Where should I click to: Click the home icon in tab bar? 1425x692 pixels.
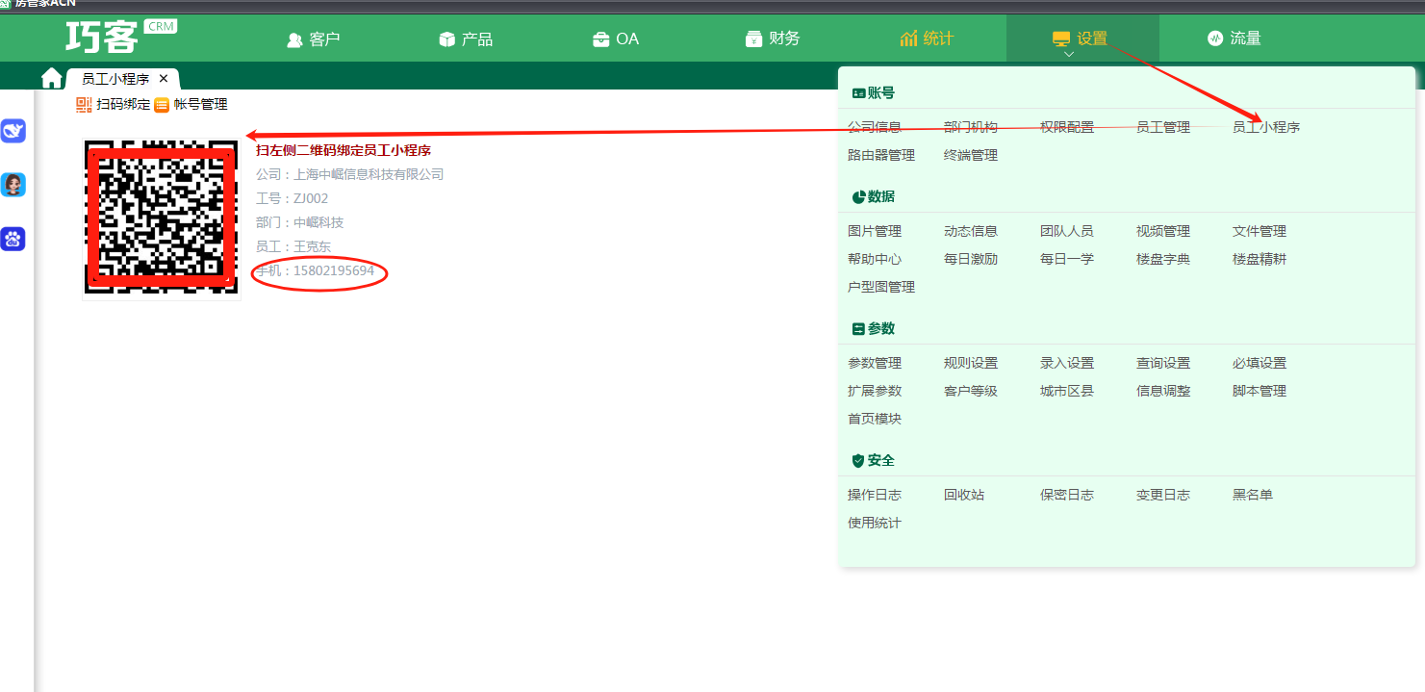(51, 78)
